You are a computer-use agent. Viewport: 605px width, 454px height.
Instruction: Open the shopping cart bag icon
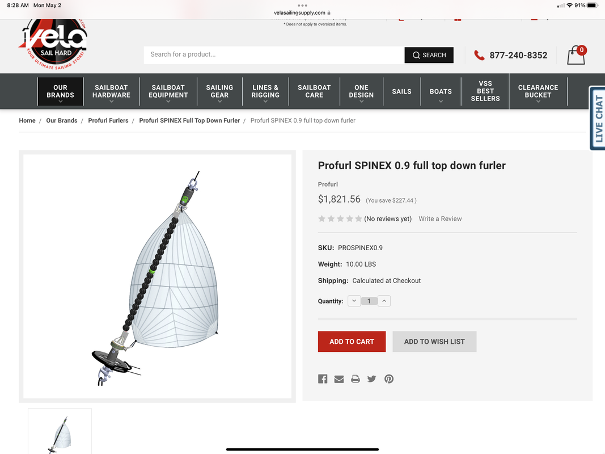tap(577, 55)
